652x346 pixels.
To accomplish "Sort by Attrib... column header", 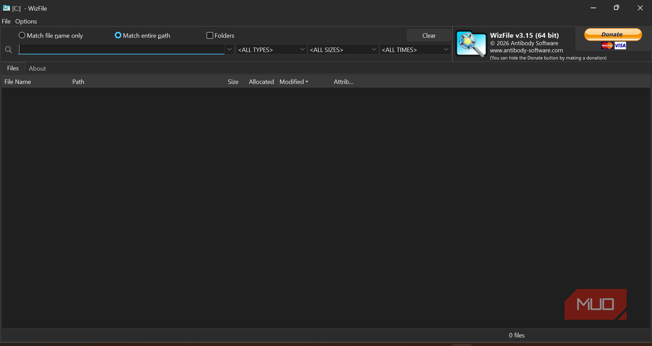I will (343, 82).
